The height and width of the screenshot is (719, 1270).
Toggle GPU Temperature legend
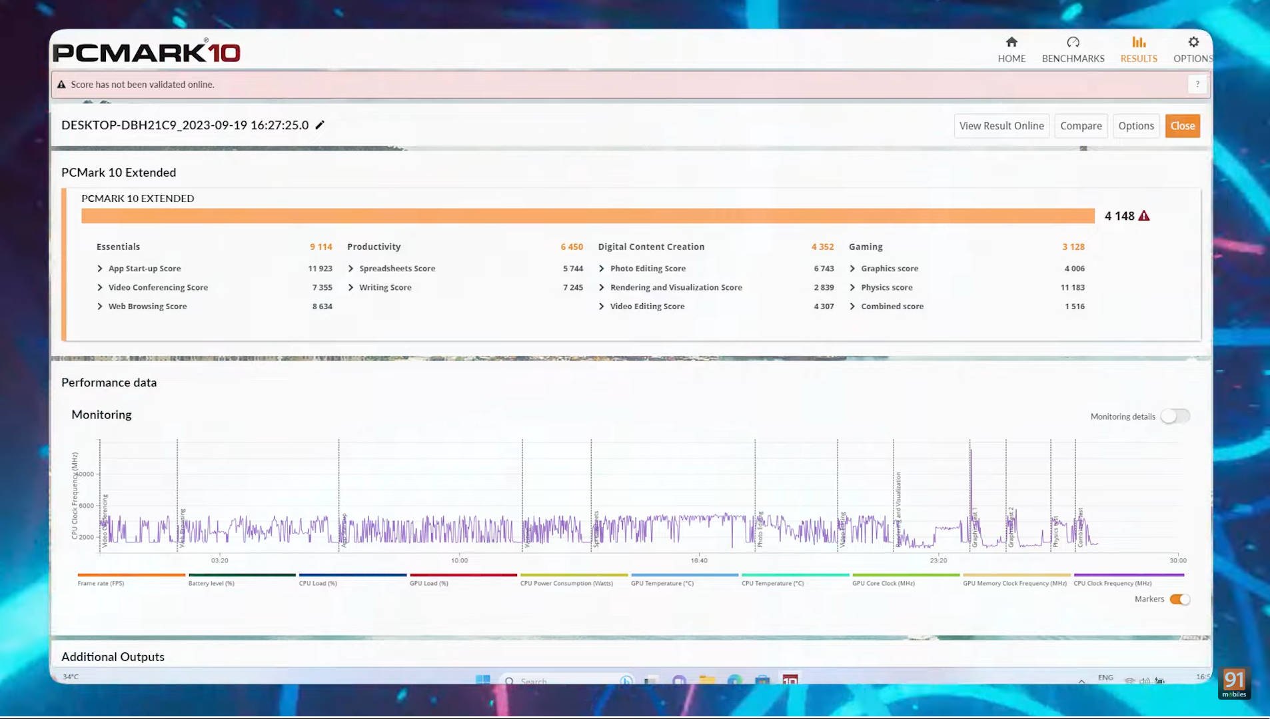684,580
